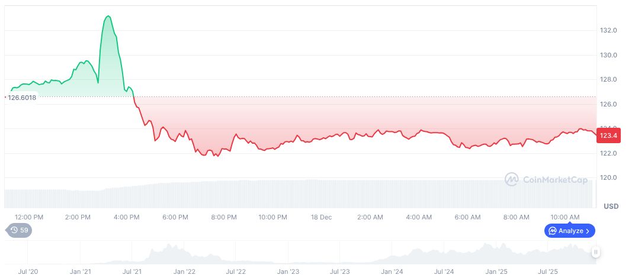Click the 126.6018 opening price label
Screen dimensions: 635x278
click(21, 98)
